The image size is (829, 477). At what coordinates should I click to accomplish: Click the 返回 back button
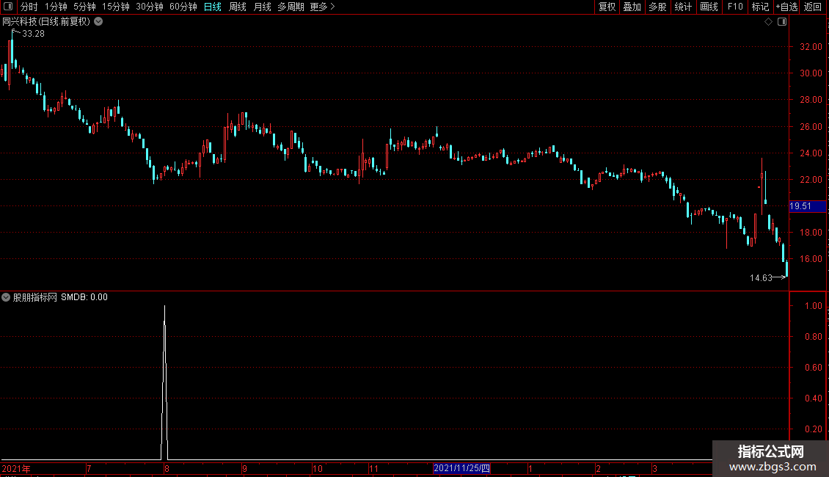point(813,7)
